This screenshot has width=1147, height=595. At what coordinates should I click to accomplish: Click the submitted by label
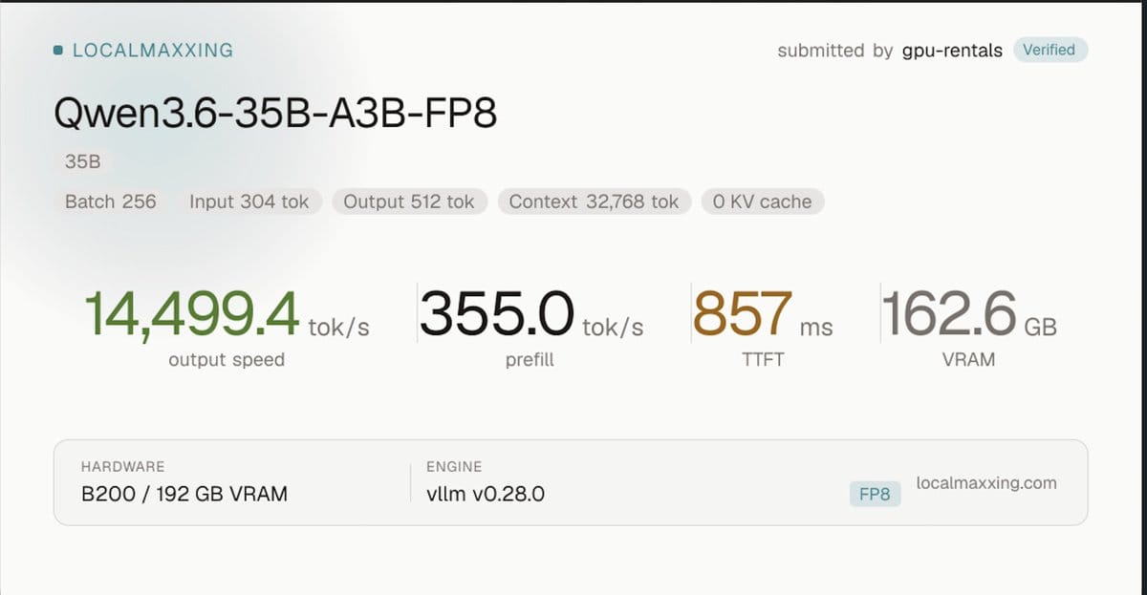coord(835,51)
